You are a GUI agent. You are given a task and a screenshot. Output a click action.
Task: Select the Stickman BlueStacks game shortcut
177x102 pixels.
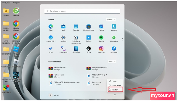pos(16,77)
